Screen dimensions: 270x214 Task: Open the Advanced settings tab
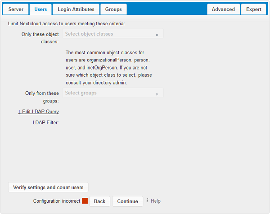(223, 9)
